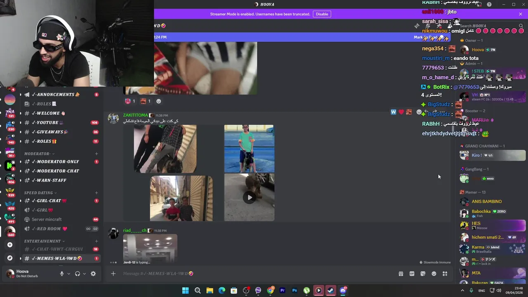Screen dimensions: 528x297
Task: Open headphone output options chevron
Action: [x=84, y=273]
